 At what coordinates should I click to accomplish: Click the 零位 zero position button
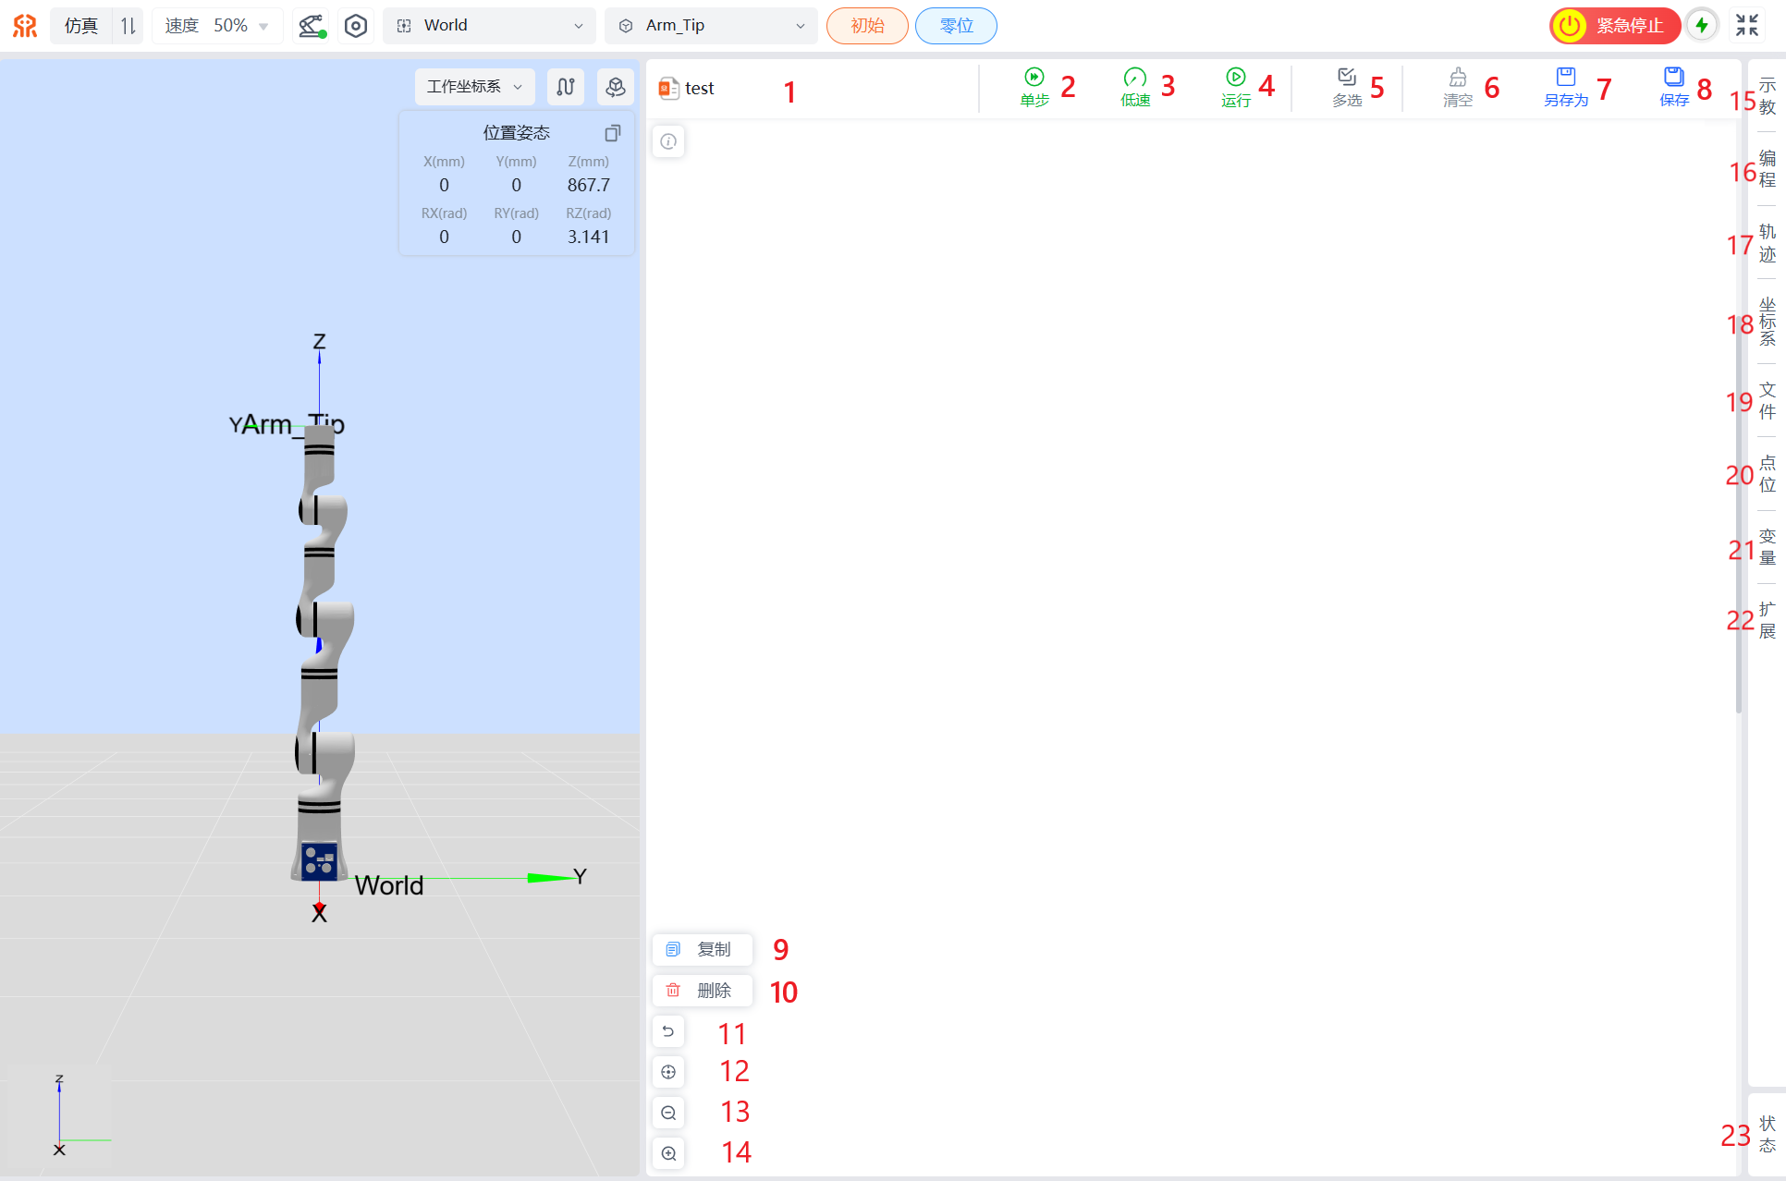coord(956,26)
